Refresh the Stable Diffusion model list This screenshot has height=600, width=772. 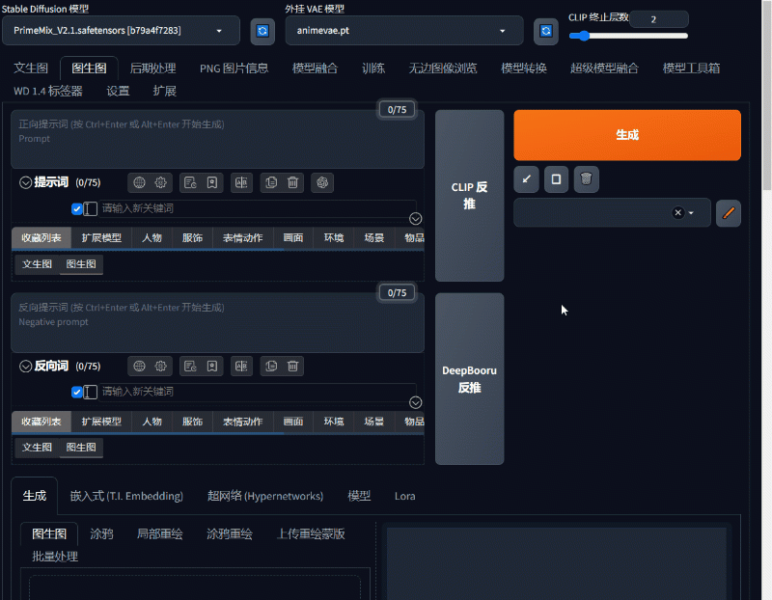(262, 31)
